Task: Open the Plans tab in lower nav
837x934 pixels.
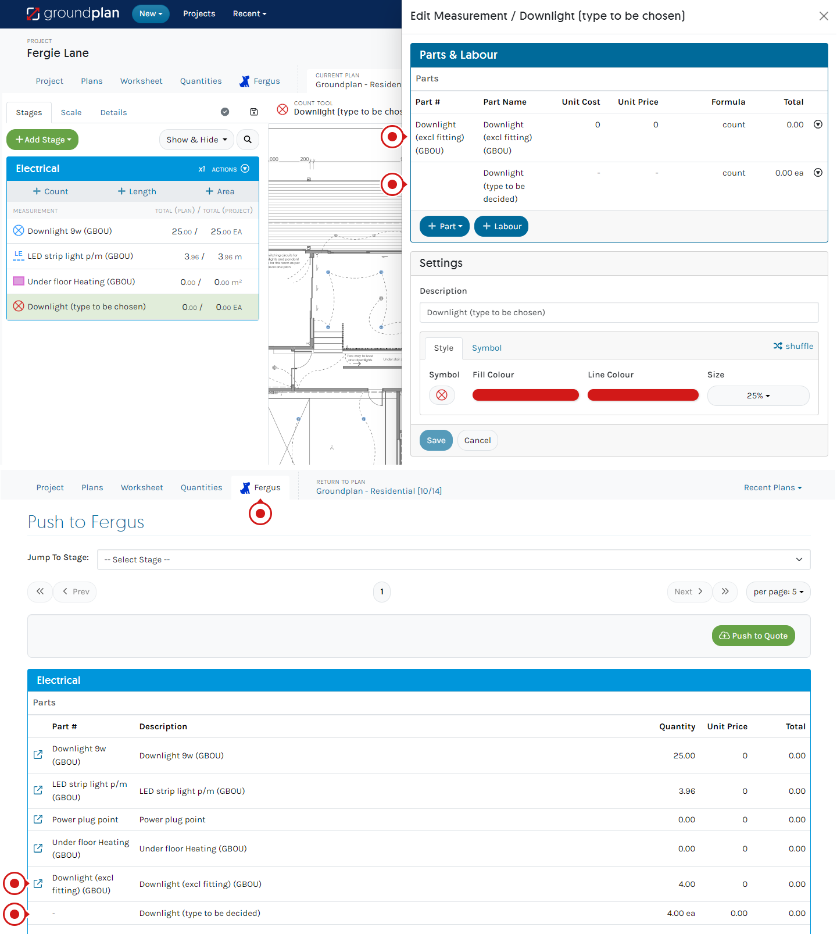Action: click(92, 487)
